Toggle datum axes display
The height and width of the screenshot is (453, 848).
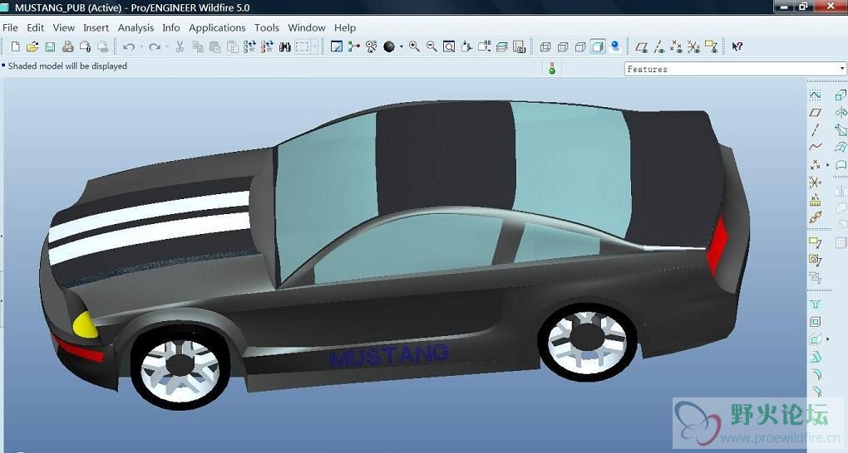659,47
